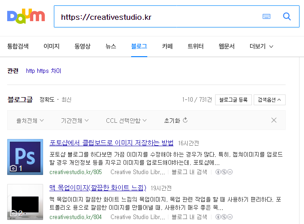Sort blog results by 정확도
This screenshot has height=224, width=304.
pyautogui.click(x=47, y=100)
